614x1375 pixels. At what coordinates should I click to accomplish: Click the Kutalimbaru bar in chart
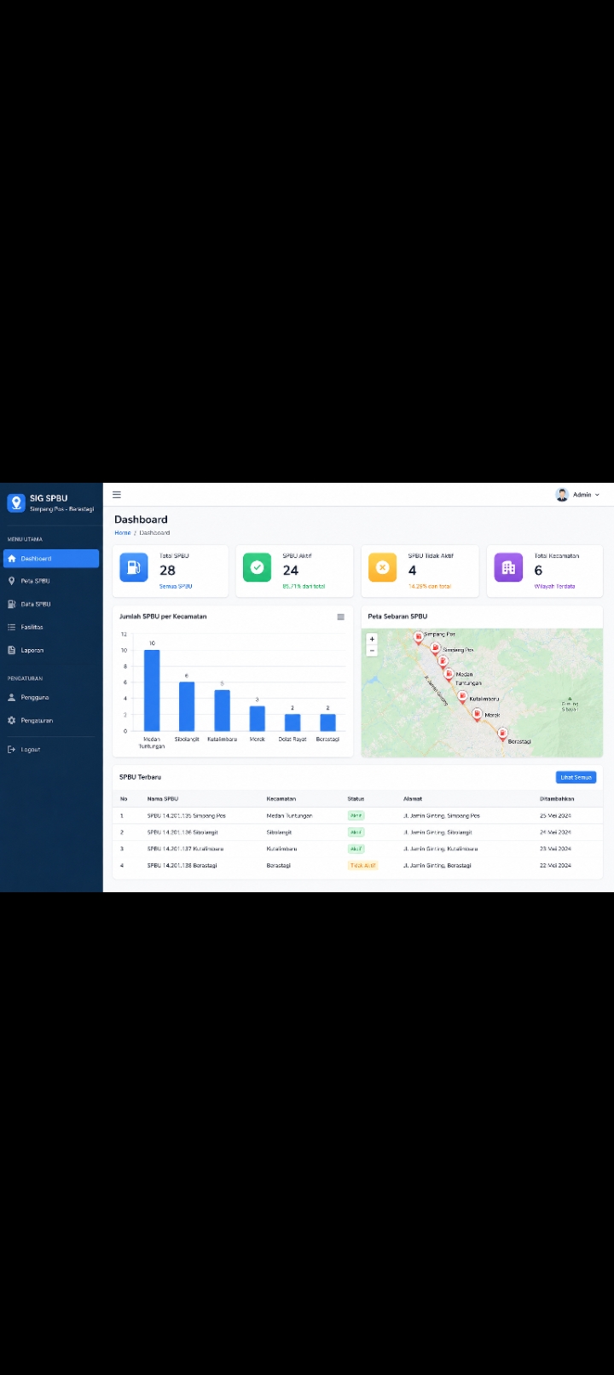pyautogui.click(x=222, y=711)
